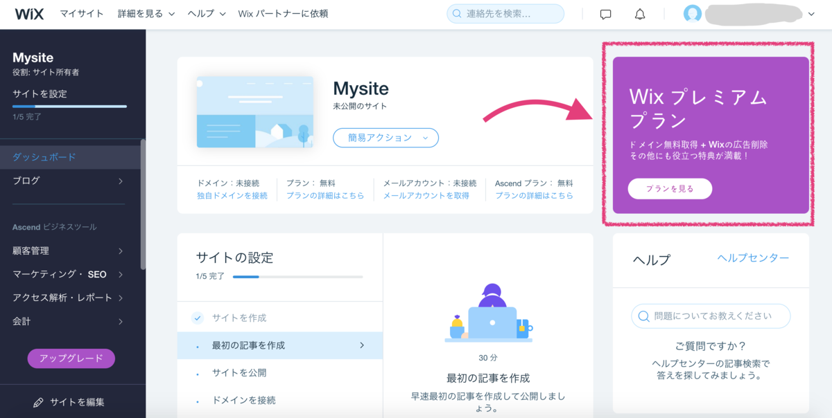
Task: Click the Wix logo
Action: [x=29, y=14]
